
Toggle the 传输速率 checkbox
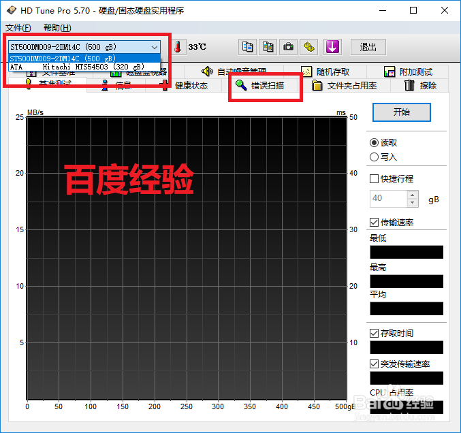[374, 222]
